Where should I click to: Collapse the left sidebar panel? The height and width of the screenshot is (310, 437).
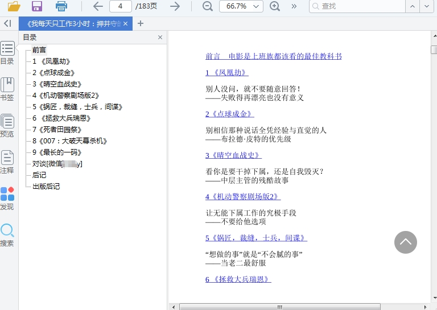pyautogui.click(x=7, y=23)
